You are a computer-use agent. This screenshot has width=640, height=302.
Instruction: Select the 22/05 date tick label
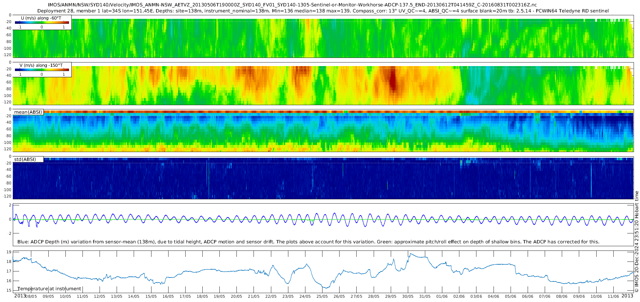click(x=271, y=296)
